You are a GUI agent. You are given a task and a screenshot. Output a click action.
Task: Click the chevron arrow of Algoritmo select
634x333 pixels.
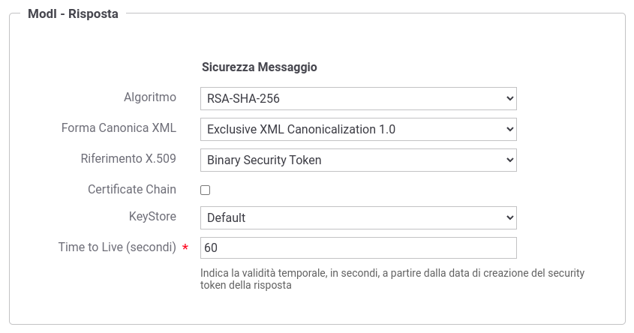pos(509,98)
